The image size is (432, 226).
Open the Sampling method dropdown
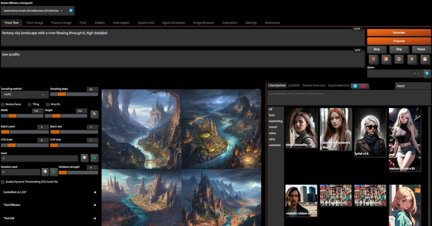click(24, 95)
